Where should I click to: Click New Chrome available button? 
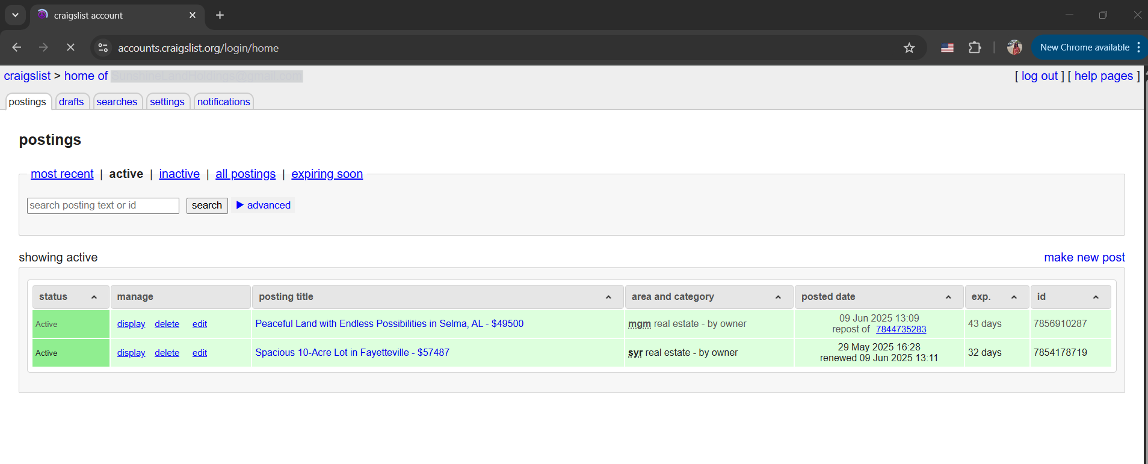tap(1084, 47)
